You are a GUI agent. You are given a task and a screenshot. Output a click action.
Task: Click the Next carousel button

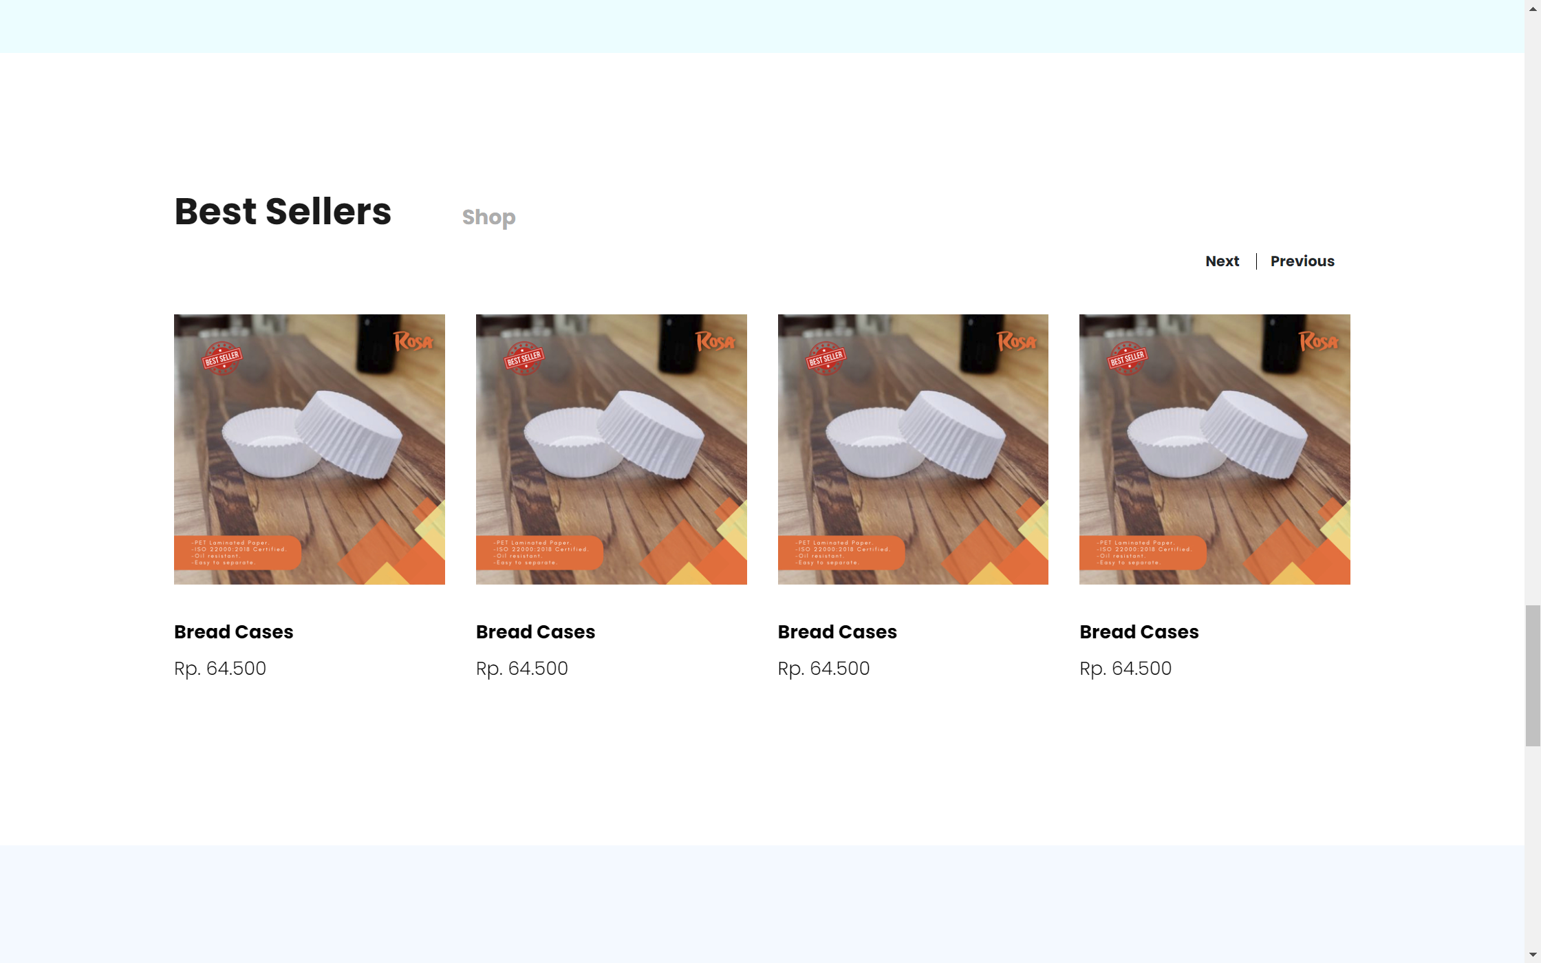pos(1222,261)
